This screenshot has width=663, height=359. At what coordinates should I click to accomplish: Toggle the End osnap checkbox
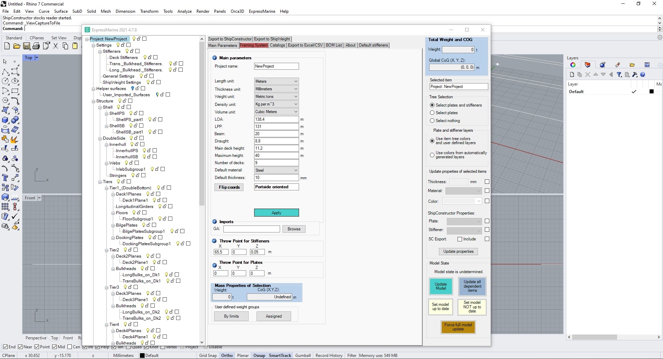coord(5,347)
